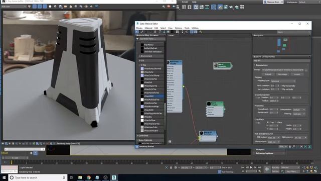Image resolution: width=321 pixels, height=181 pixels.
Task: Click the bitmap browse (...) button
Action: [306, 70]
